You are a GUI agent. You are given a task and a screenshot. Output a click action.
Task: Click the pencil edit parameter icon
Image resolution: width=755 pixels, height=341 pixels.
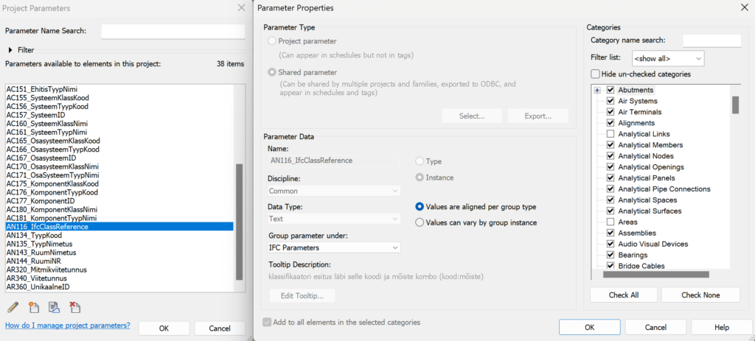pos(13,307)
